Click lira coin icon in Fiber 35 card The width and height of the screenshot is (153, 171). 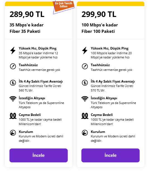[13, 83]
